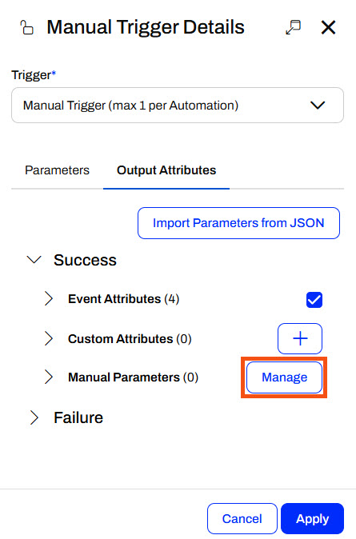Click the Trigger dropdown arrow
The width and height of the screenshot is (356, 539).
[318, 106]
